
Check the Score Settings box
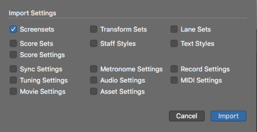click(13, 55)
